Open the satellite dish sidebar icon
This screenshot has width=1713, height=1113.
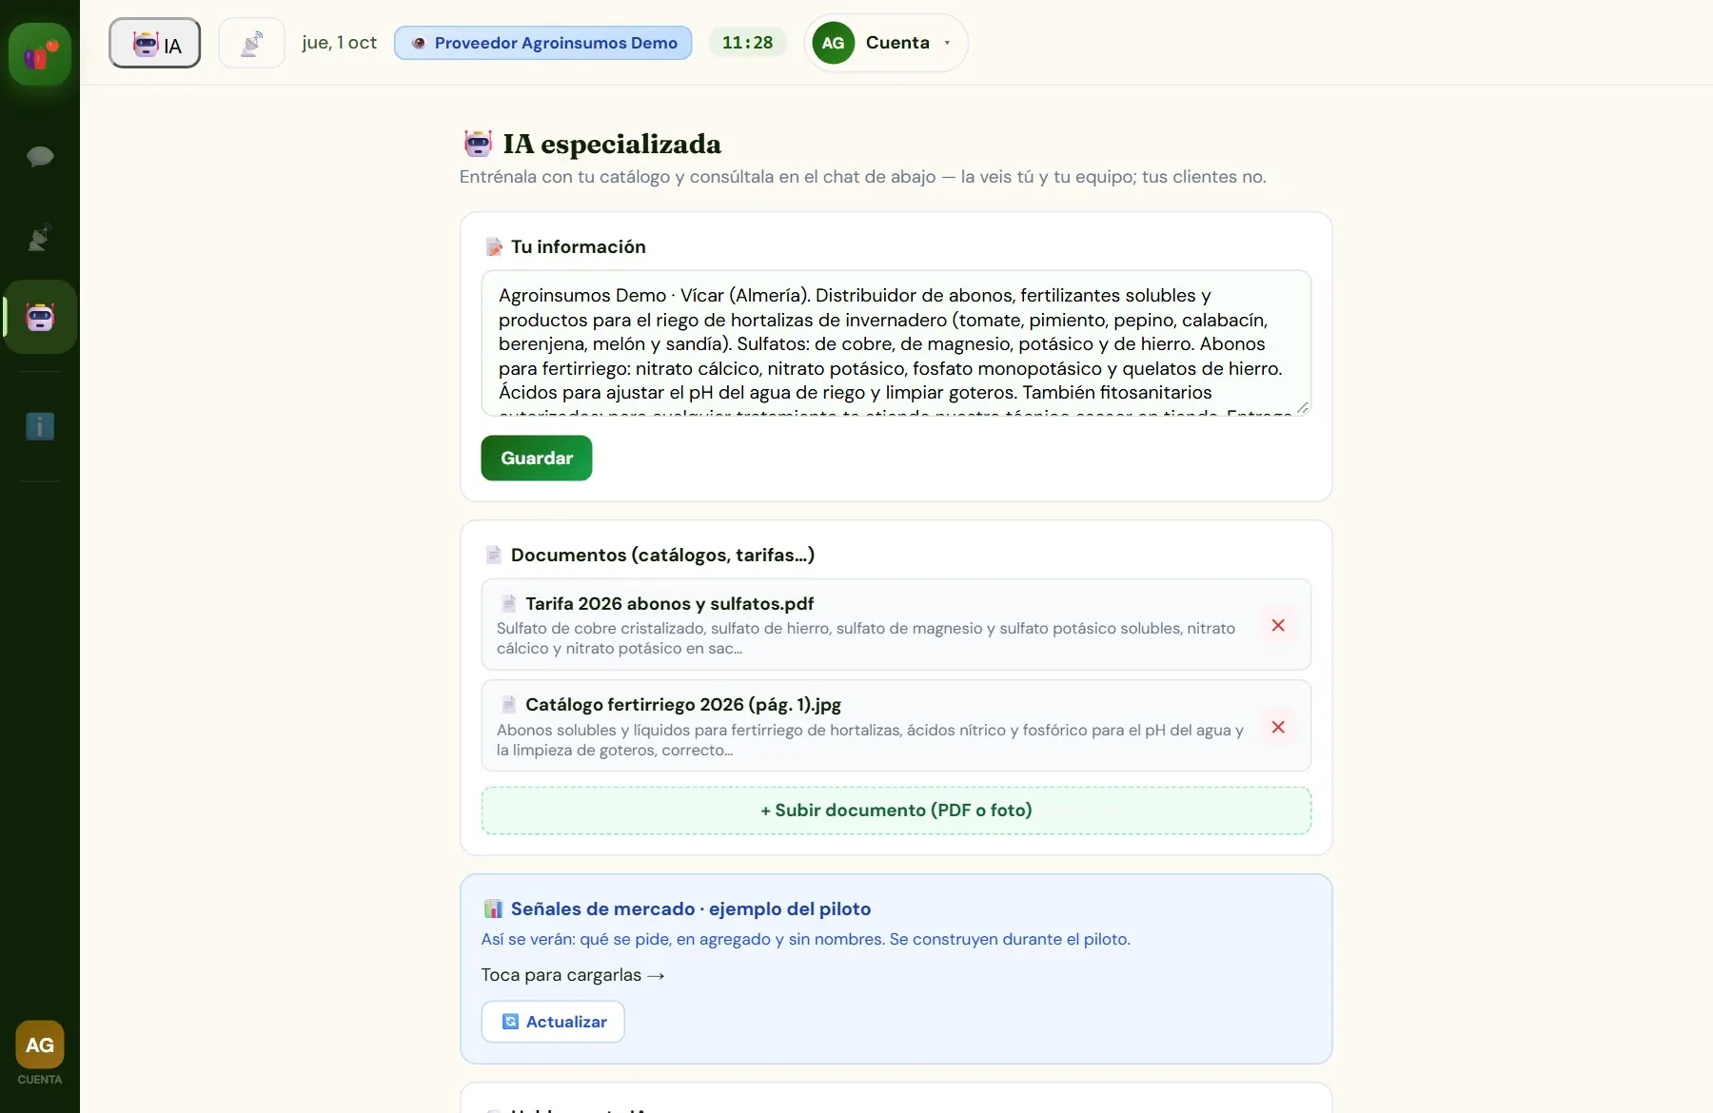pyautogui.click(x=40, y=237)
